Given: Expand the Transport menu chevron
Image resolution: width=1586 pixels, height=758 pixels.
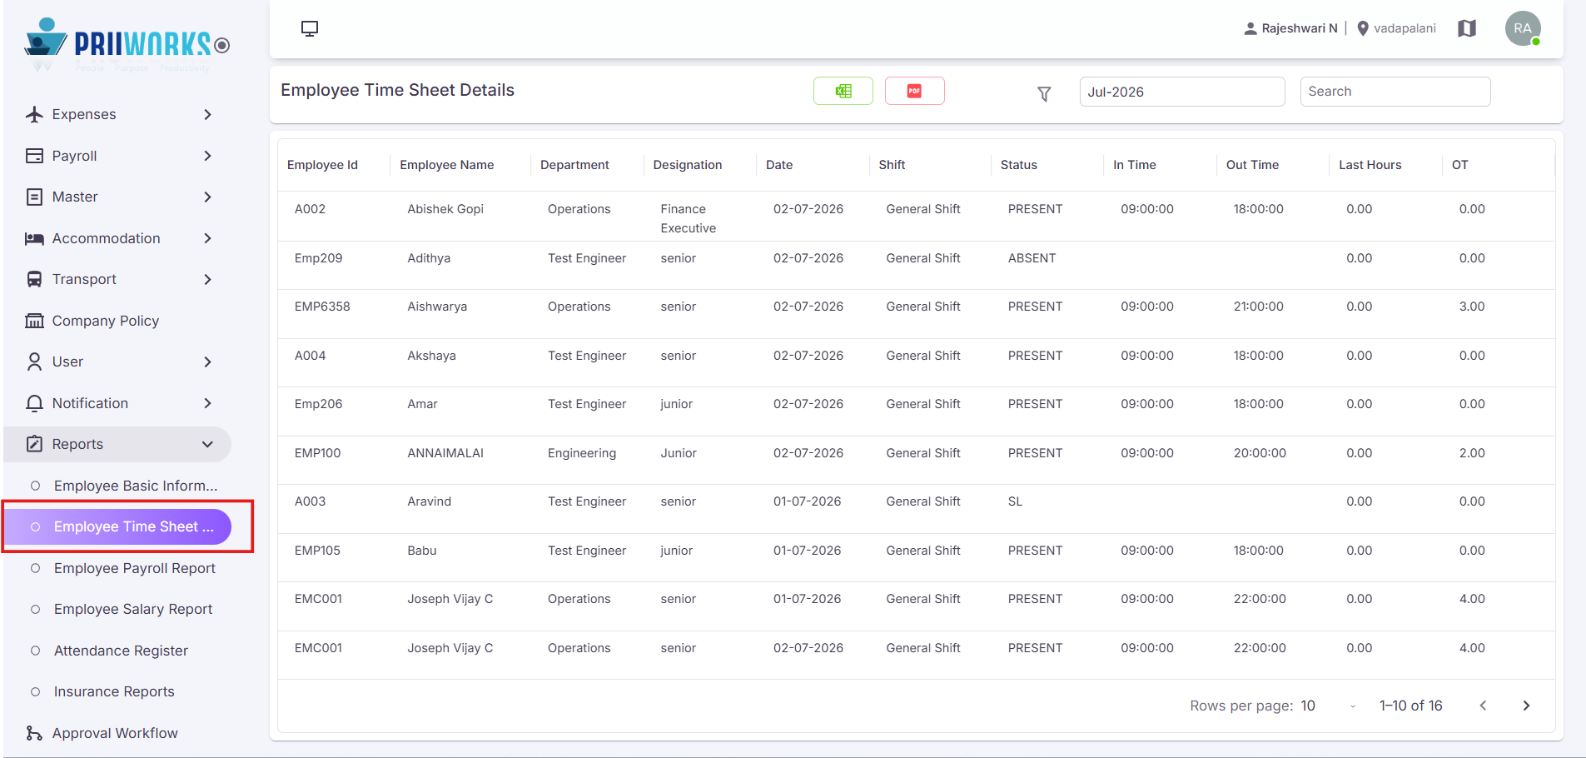Looking at the screenshot, I should tap(207, 279).
